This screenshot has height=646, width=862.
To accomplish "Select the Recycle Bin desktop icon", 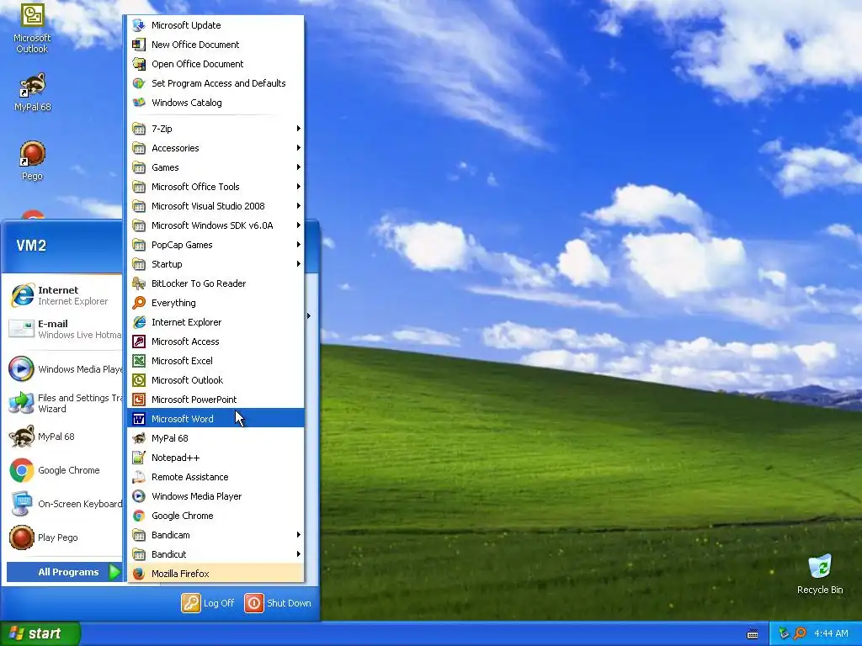I will tap(820, 575).
